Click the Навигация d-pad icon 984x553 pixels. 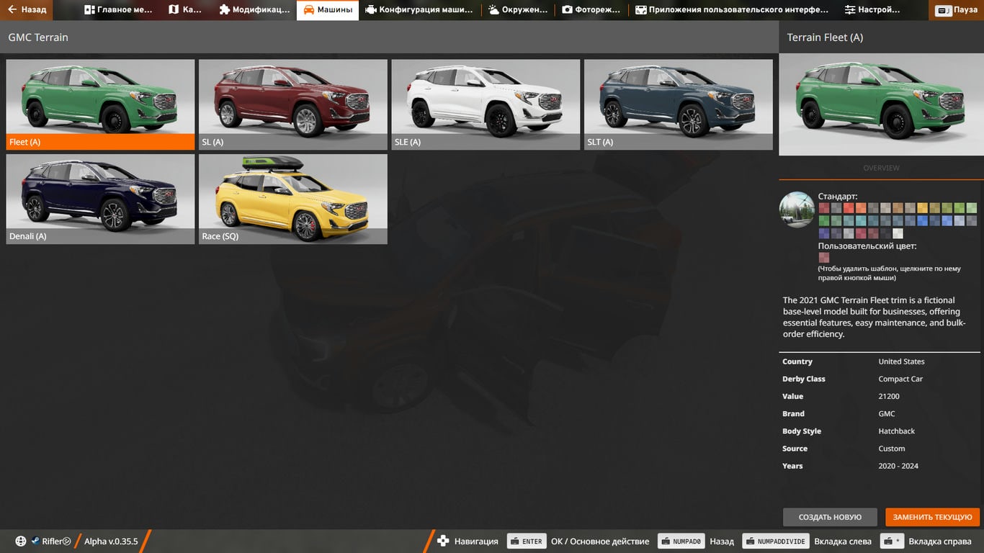coord(443,541)
